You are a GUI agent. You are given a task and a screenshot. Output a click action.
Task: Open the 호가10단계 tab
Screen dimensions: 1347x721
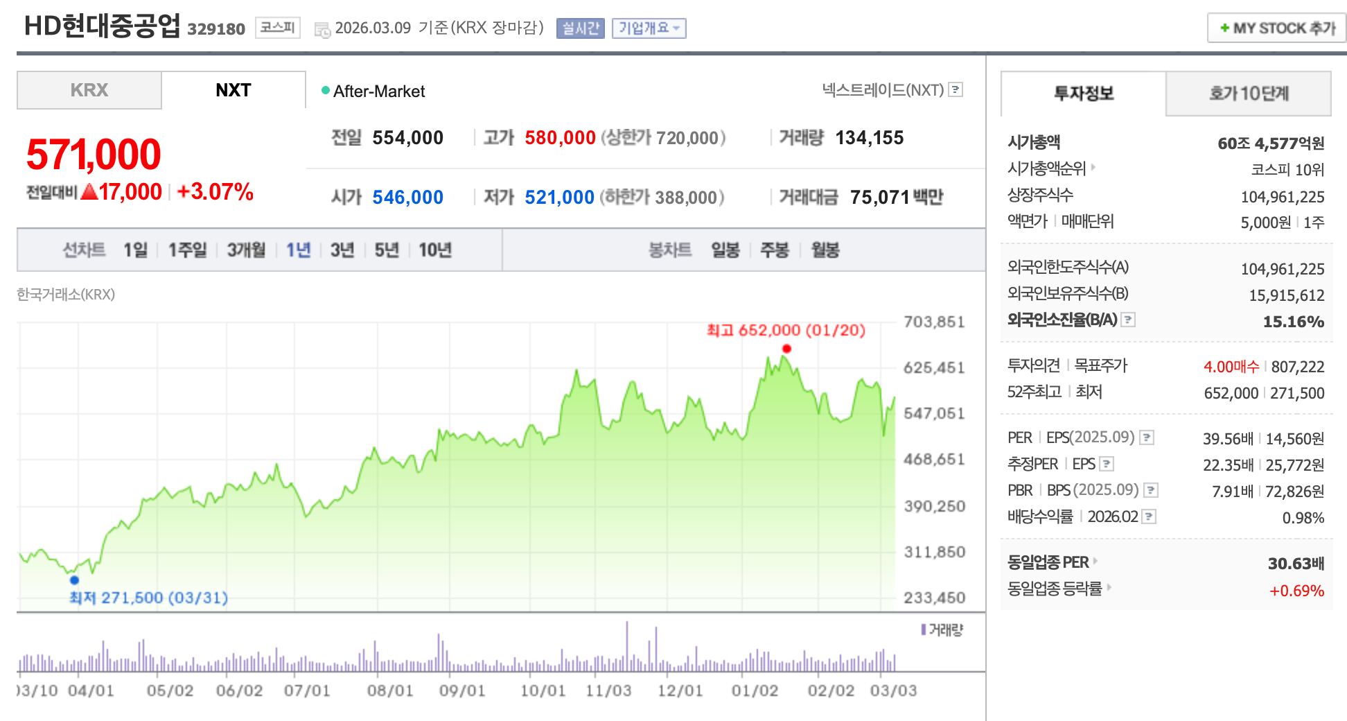click(x=1249, y=94)
